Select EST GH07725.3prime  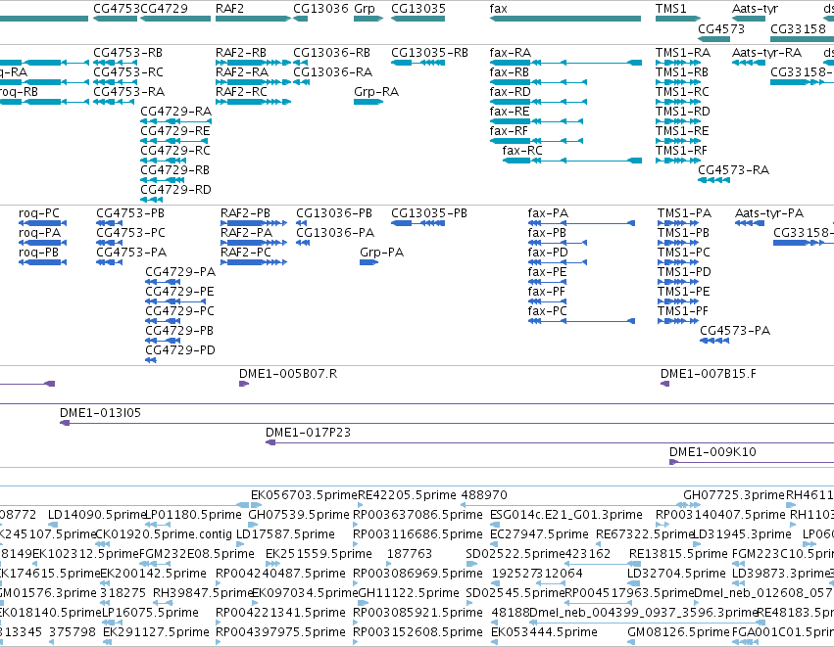(x=734, y=495)
